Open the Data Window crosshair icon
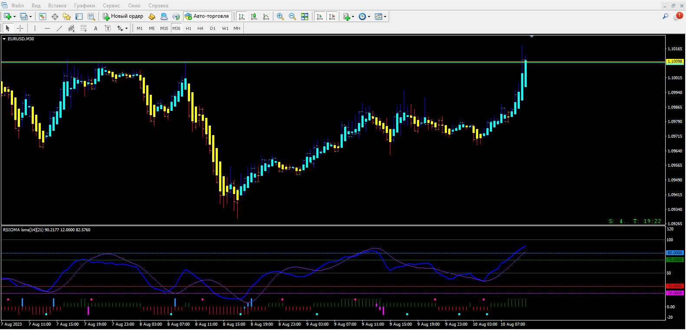The height and width of the screenshot is (330, 686). coord(55,16)
